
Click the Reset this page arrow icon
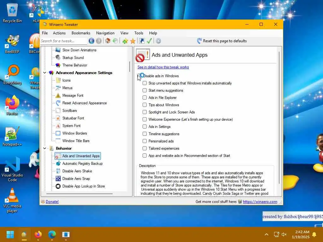coord(199,41)
